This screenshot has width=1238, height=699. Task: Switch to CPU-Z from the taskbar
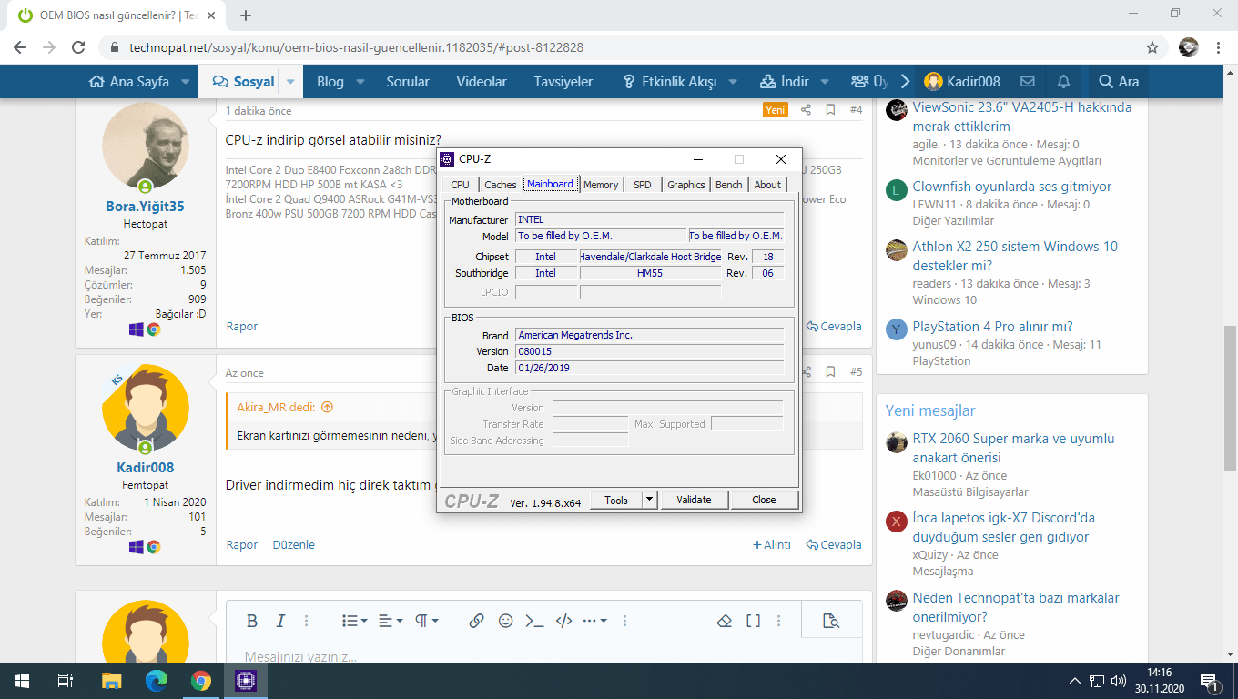pos(244,680)
